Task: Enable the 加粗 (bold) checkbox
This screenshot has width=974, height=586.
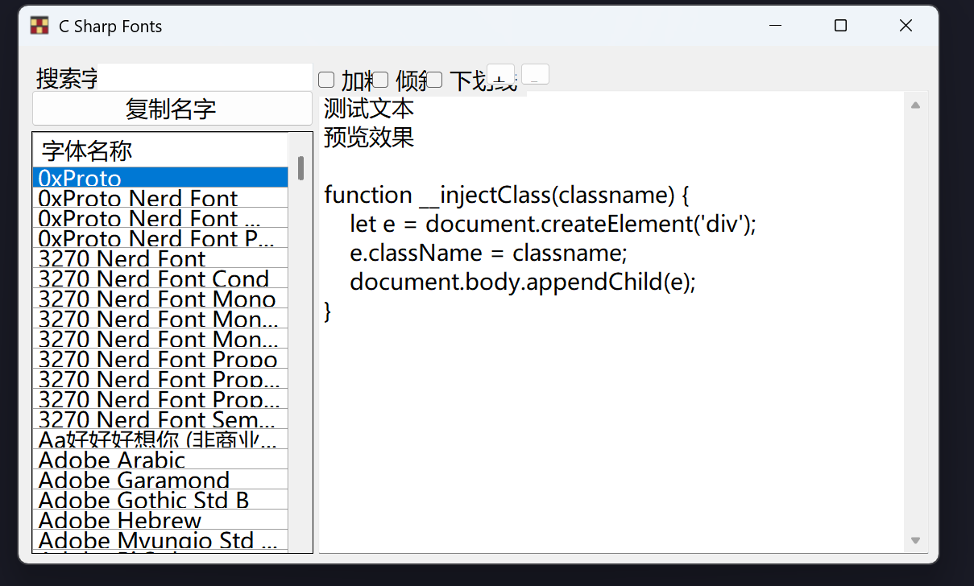Action: point(326,80)
